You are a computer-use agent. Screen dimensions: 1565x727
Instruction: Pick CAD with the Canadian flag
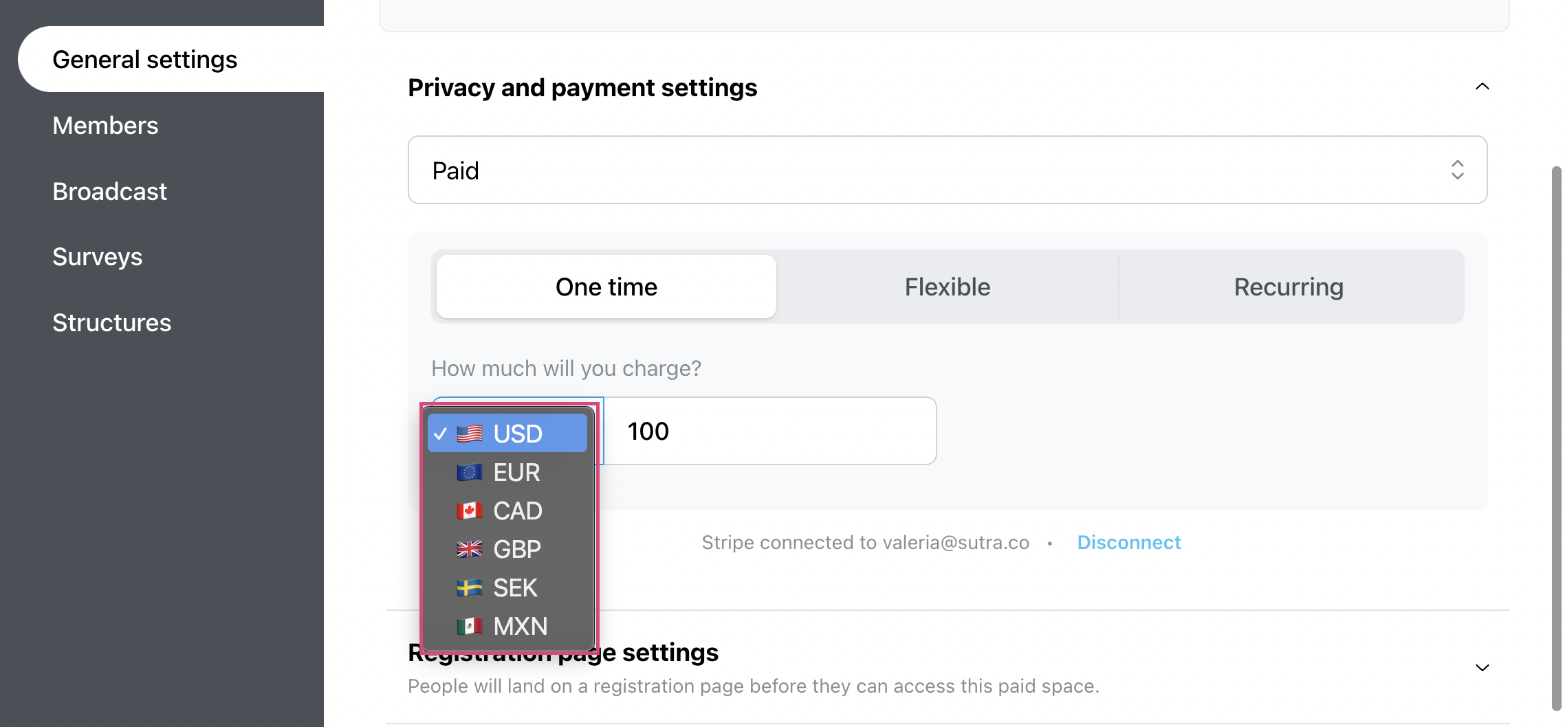click(507, 511)
